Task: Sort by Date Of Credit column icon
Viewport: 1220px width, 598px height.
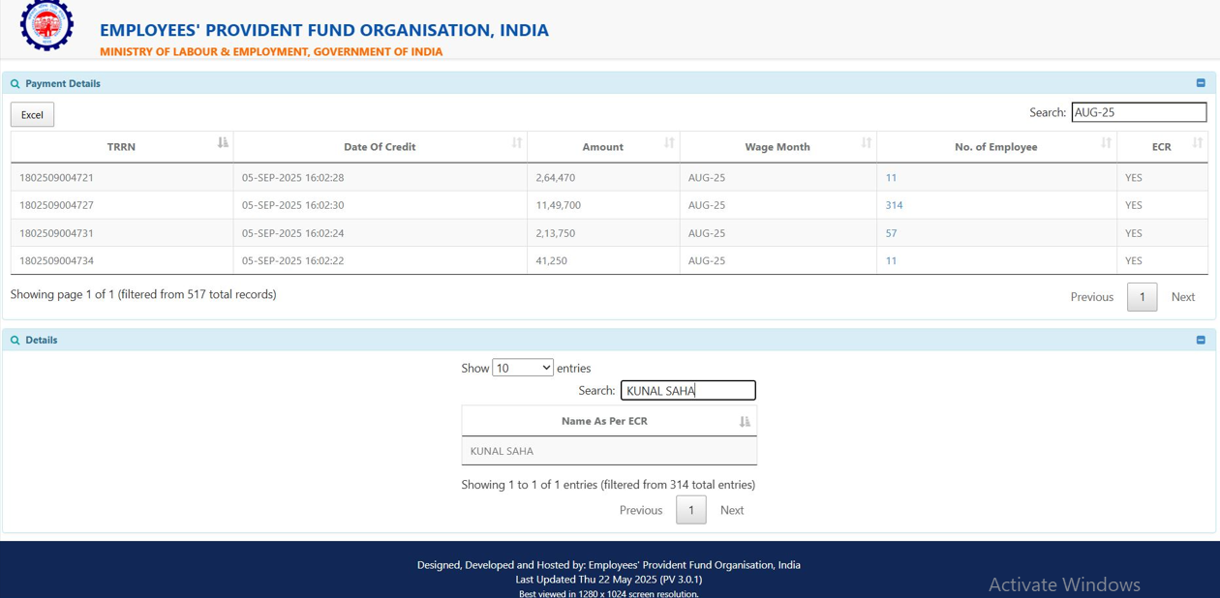Action: coord(517,143)
